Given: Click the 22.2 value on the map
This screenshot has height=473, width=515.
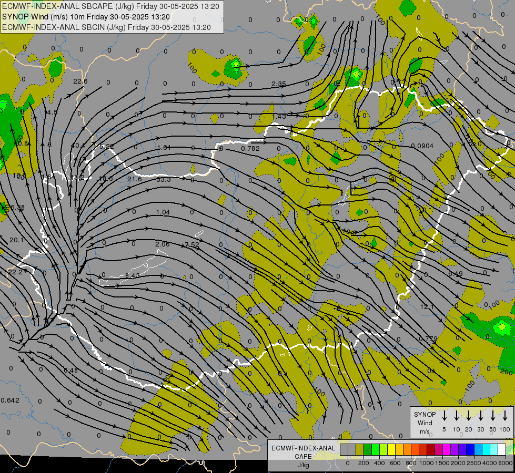Looking at the screenshot, I should pos(15,272).
